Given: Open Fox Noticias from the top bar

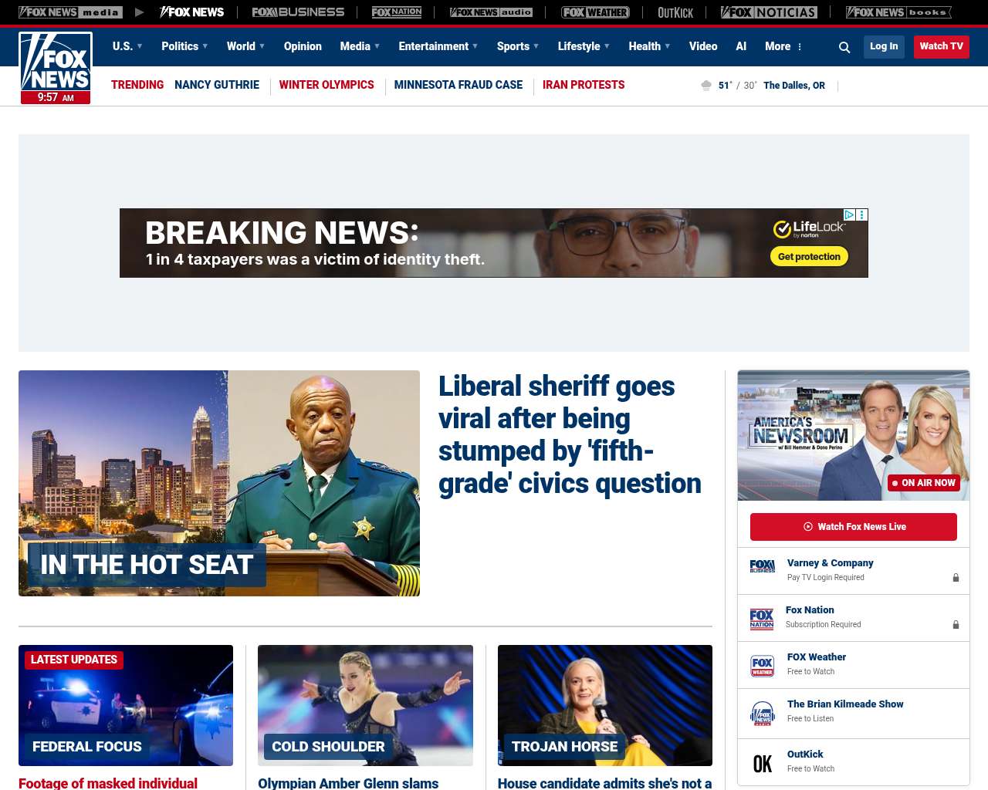Looking at the screenshot, I should pos(769,12).
